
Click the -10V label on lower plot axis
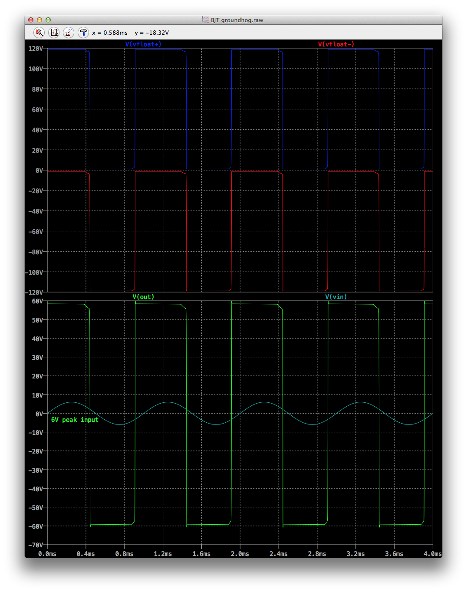pos(36,433)
